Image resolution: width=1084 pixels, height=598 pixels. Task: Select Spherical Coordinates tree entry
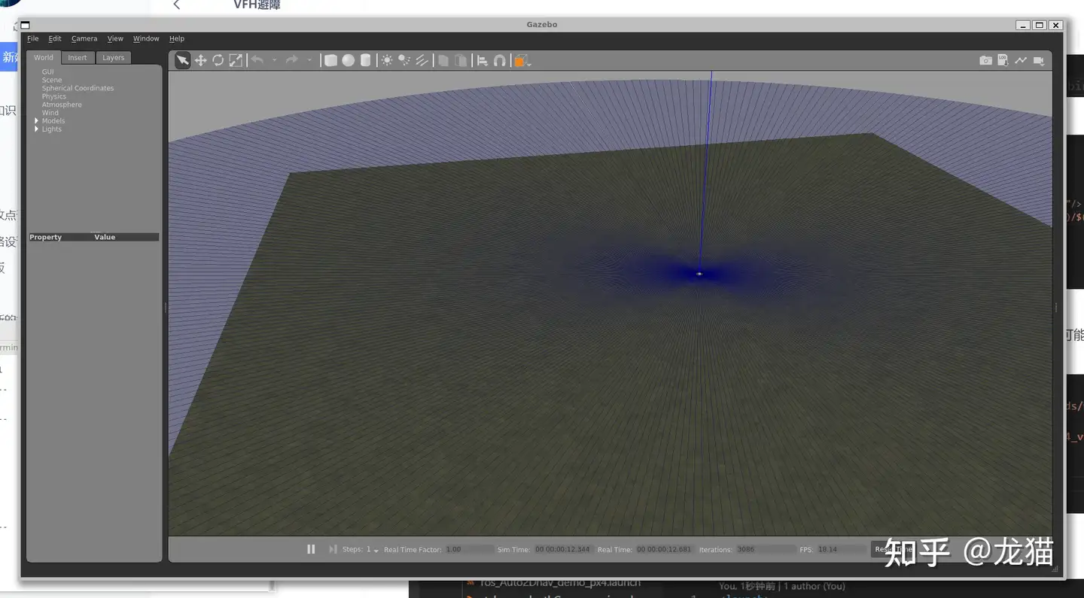pos(78,88)
